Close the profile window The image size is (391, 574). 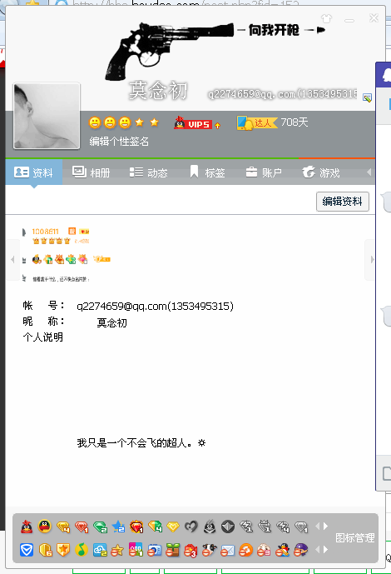(374, 18)
